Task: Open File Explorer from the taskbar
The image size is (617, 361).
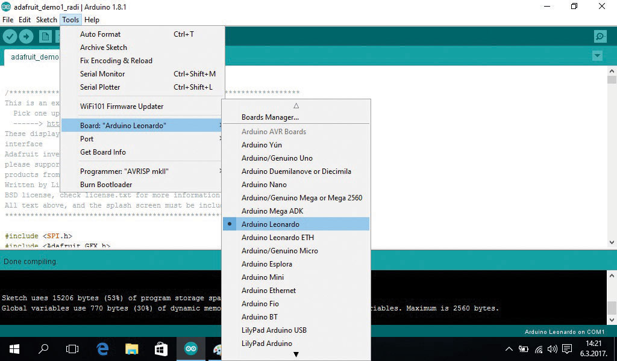Action: 132,349
